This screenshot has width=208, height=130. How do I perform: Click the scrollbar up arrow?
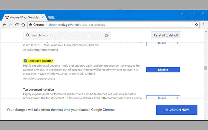(206, 31)
